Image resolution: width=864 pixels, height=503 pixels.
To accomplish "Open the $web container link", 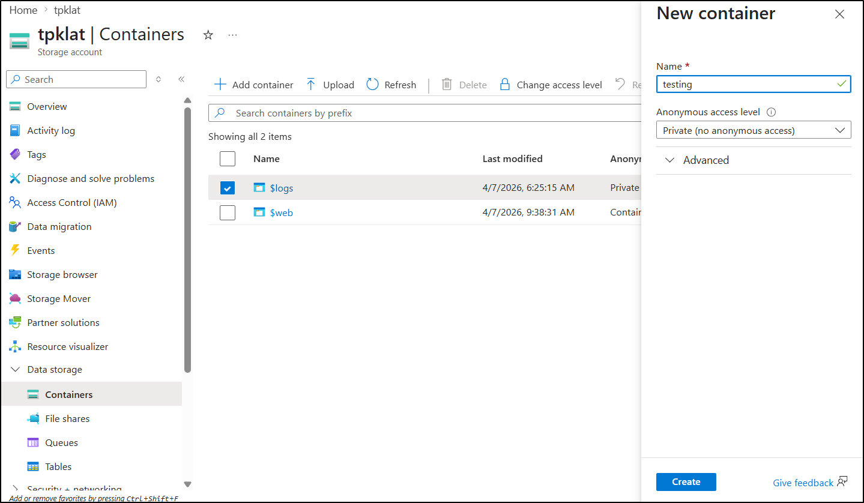I will pos(281,212).
